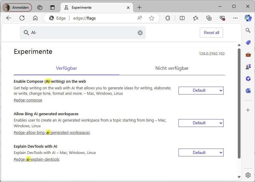This screenshot has width=255, height=182.
Task: Click the Reset all button
Action: coord(211,32)
